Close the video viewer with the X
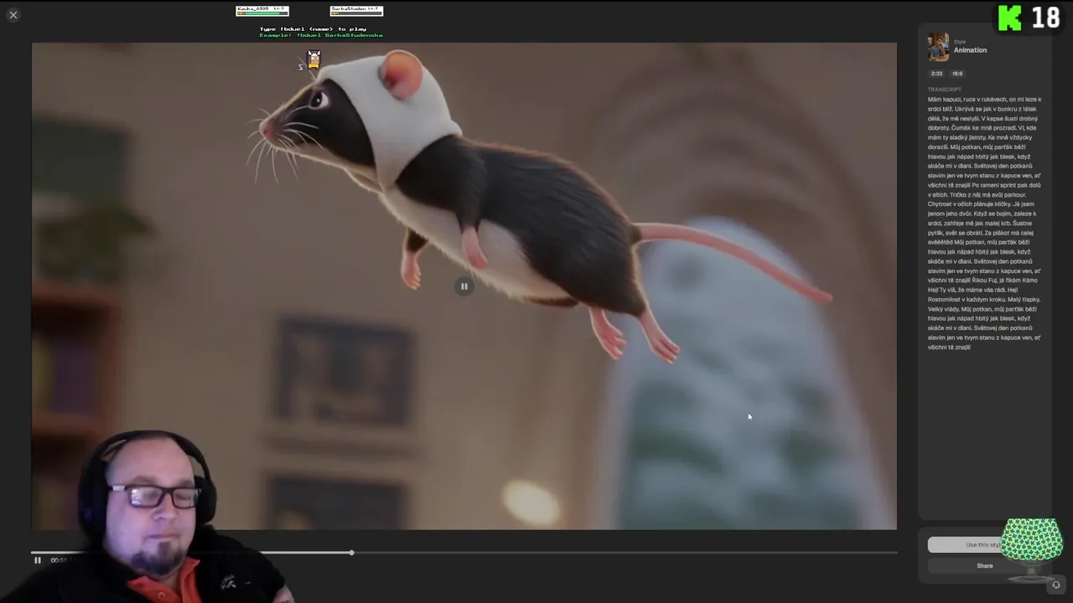Viewport: 1073px width, 603px height. [x=13, y=15]
